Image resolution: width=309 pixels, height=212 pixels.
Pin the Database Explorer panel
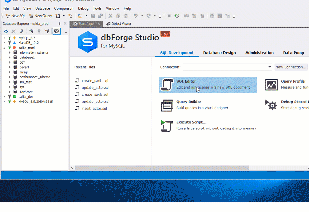59,23
